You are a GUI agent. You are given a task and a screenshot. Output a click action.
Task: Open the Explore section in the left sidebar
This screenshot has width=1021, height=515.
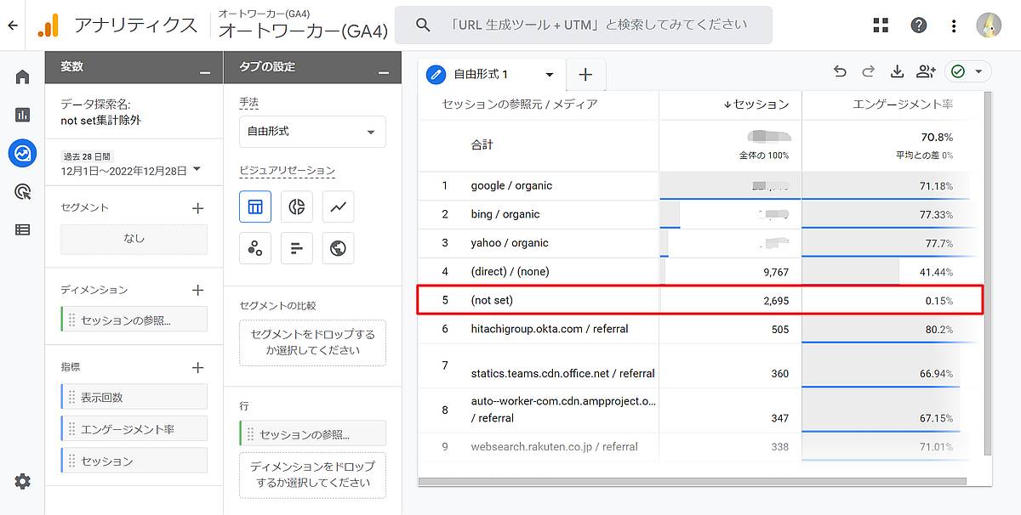tap(21, 153)
